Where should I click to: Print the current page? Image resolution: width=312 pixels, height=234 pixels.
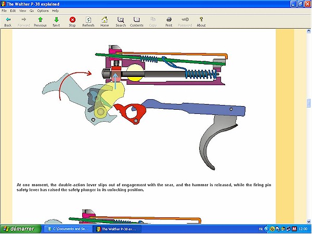coord(169,22)
